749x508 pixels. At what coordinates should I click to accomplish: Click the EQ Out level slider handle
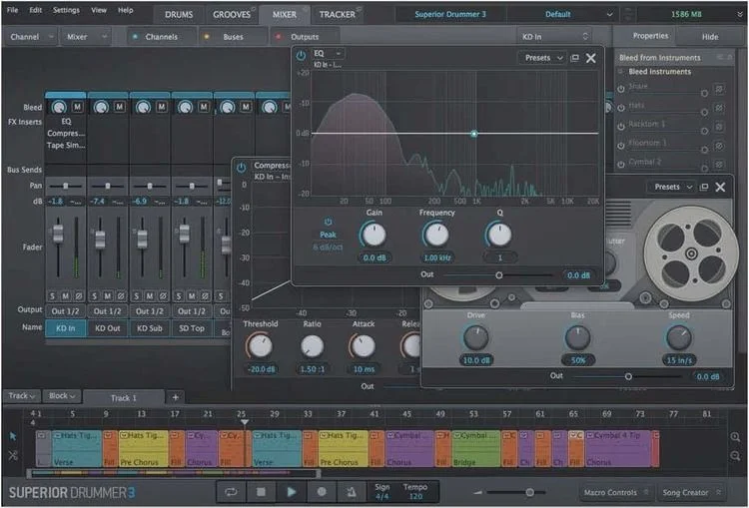pyautogui.click(x=499, y=275)
